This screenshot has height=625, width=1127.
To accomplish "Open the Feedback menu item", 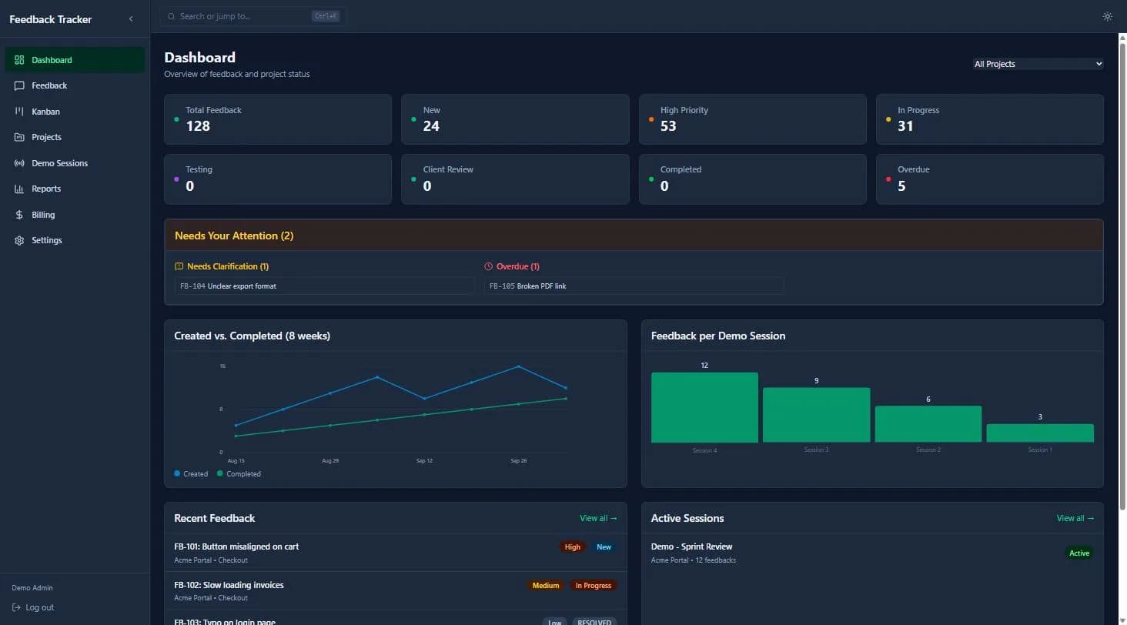I will point(75,85).
